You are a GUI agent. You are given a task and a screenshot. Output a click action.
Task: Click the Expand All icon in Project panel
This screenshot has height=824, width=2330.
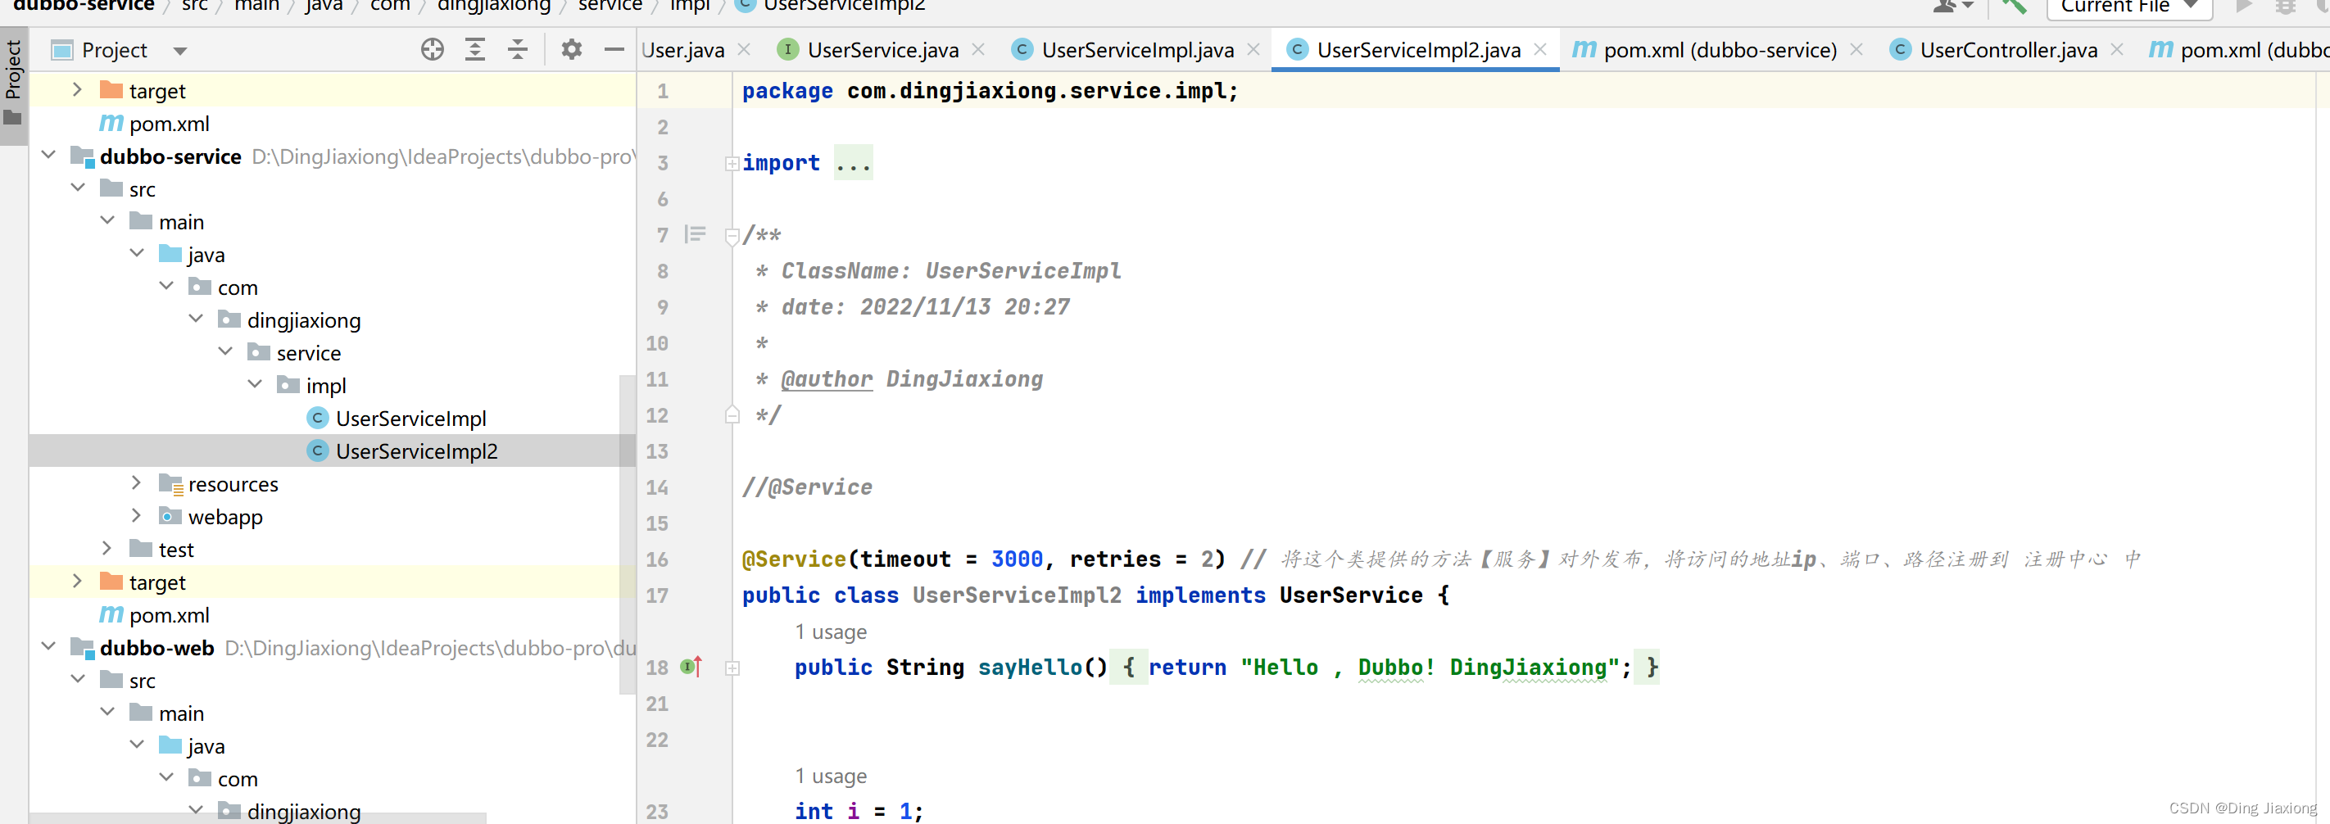tap(475, 50)
